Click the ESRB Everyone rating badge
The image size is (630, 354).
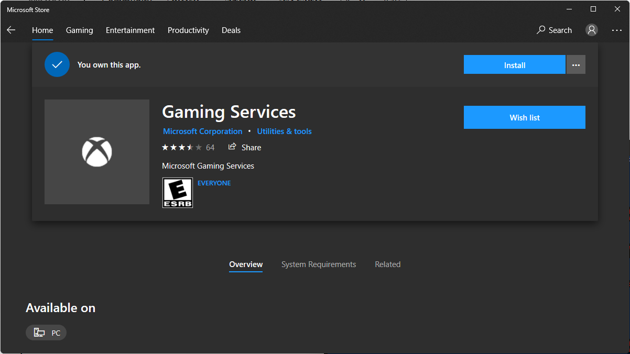coord(178,193)
